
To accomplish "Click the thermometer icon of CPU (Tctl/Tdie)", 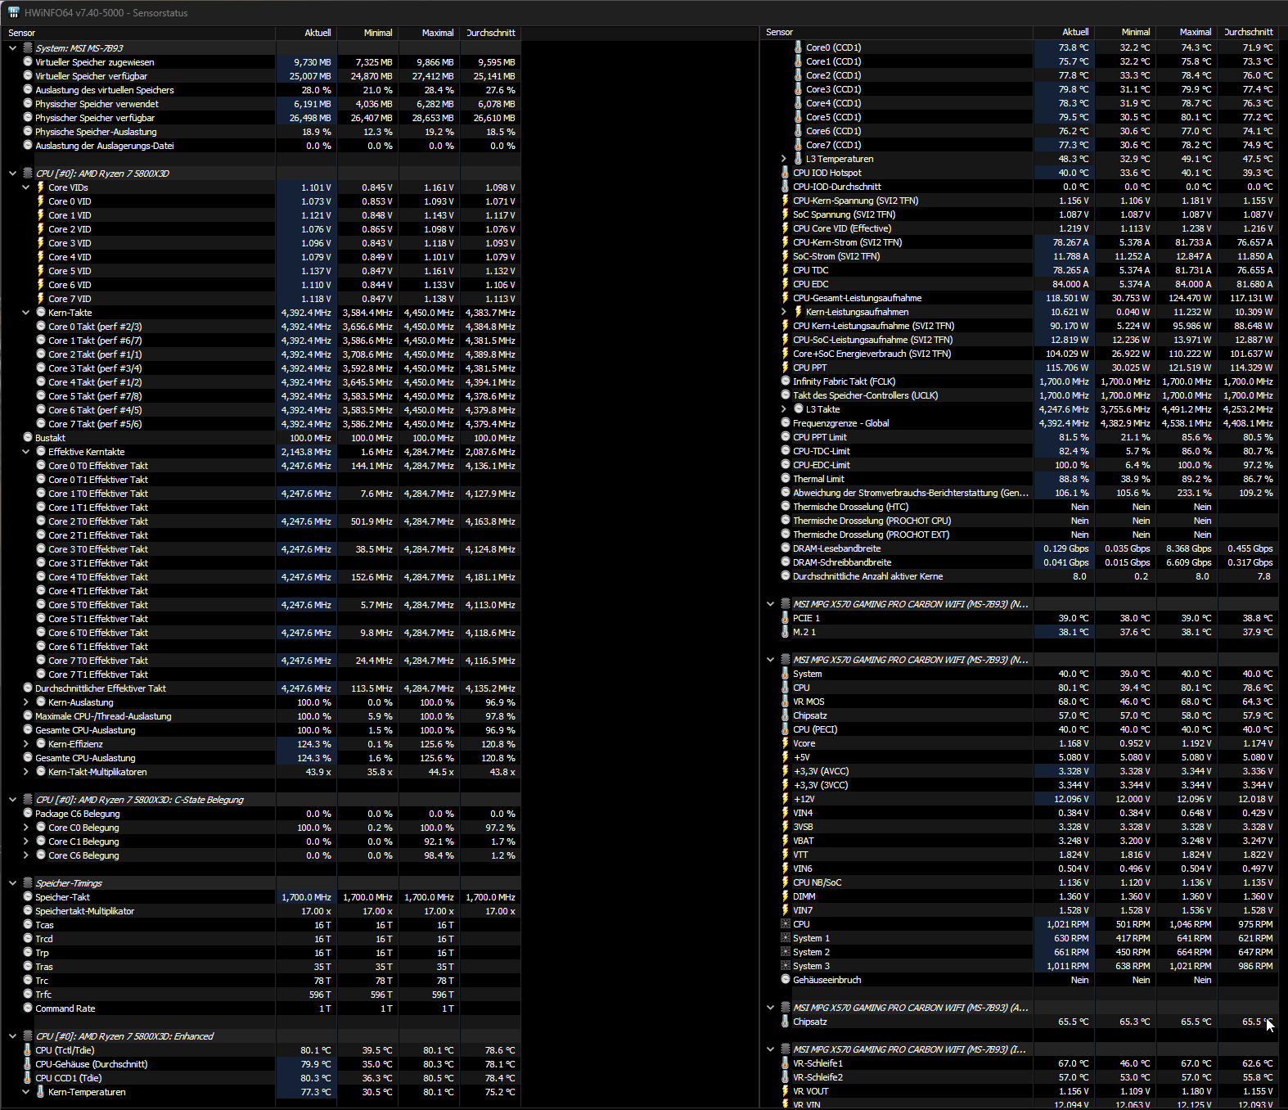I will (28, 1050).
